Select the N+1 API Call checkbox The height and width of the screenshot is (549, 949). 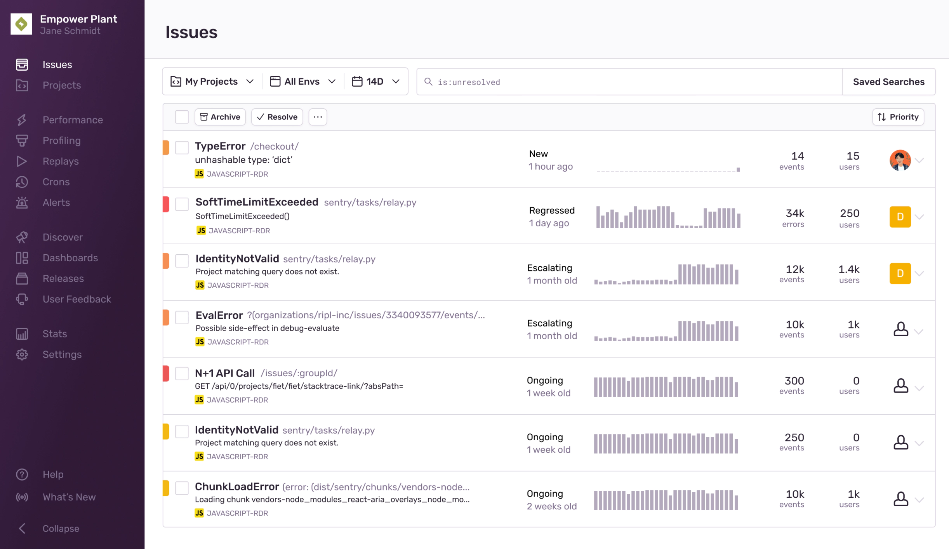tap(182, 374)
